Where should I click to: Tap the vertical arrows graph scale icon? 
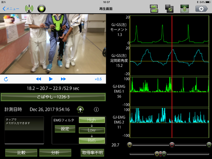coord(185,9)
